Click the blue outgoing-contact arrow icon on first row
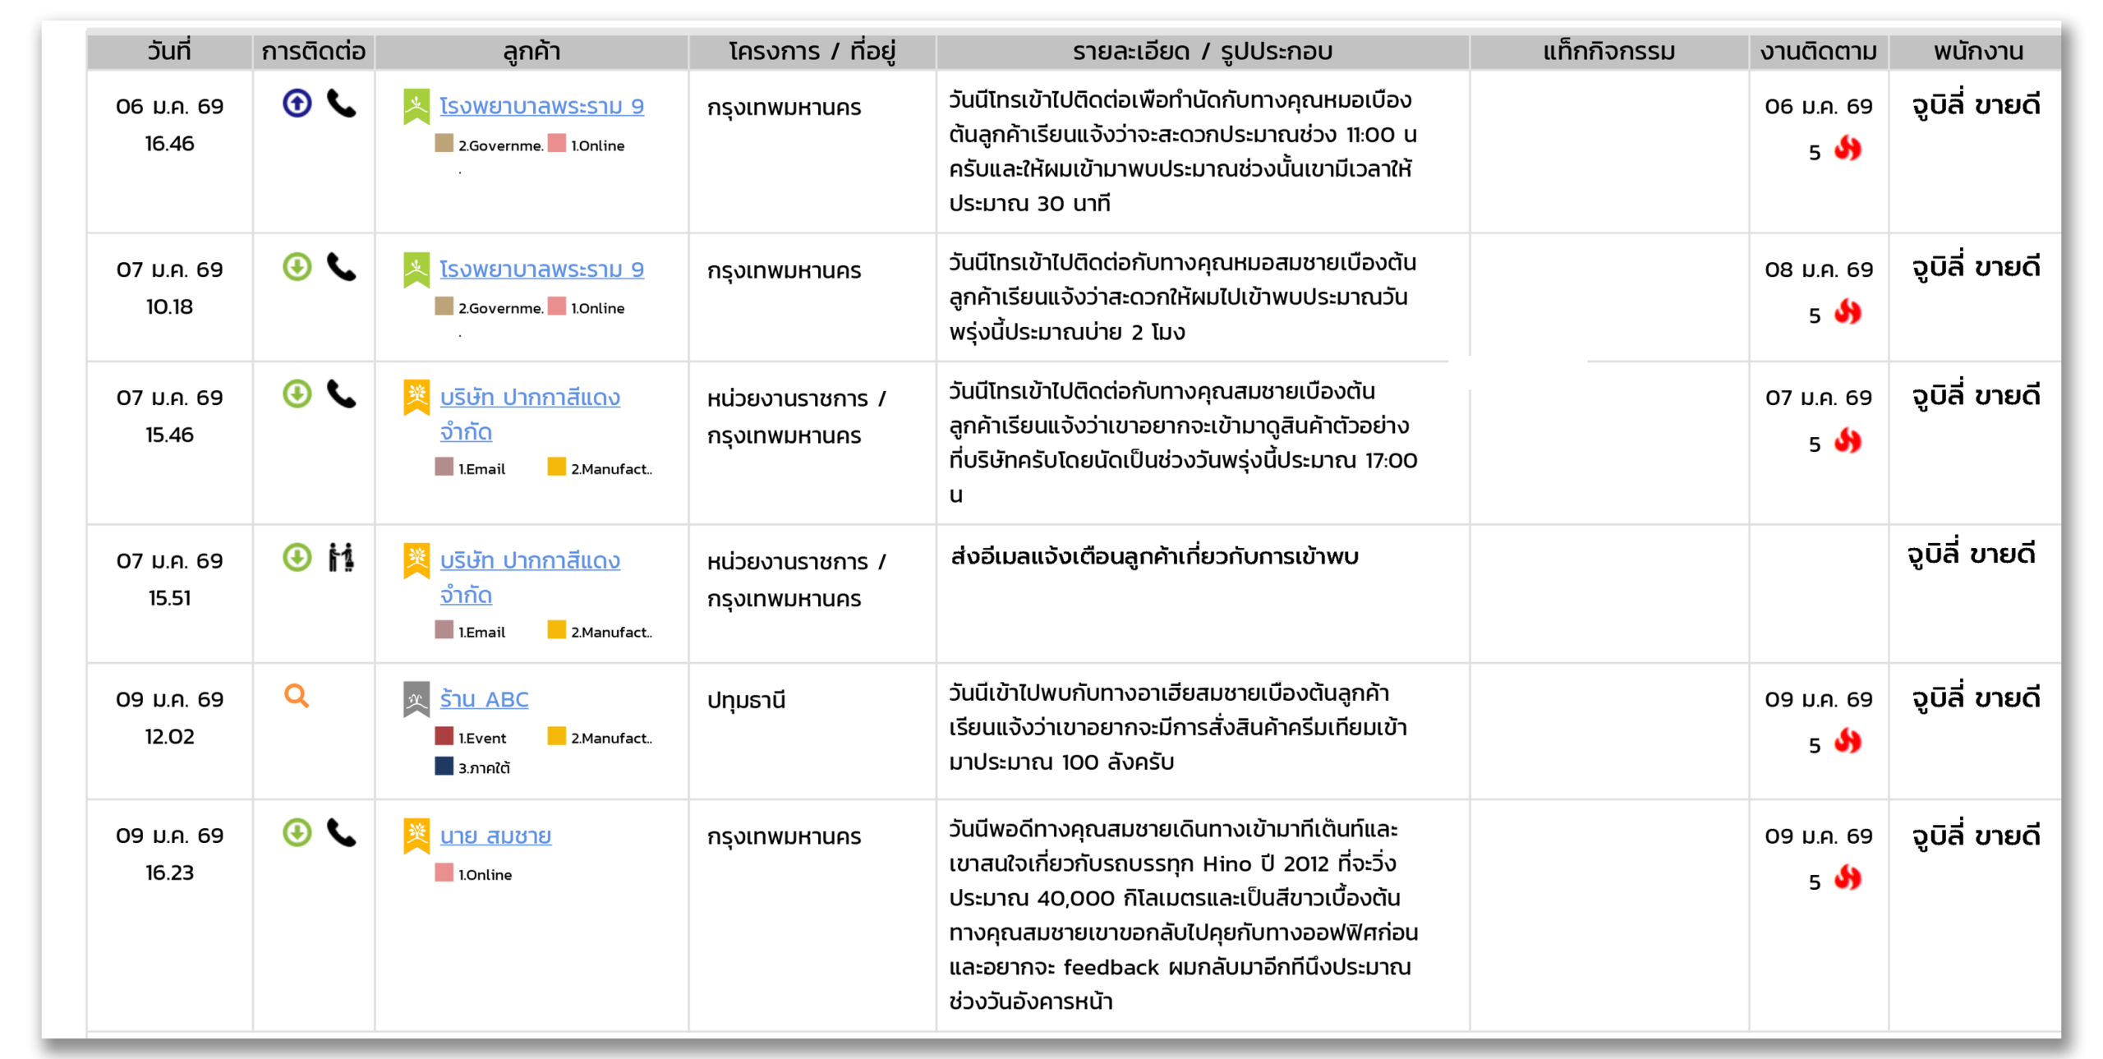The width and height of the screenshot is (2103, 1059). [x=297, y=105]
